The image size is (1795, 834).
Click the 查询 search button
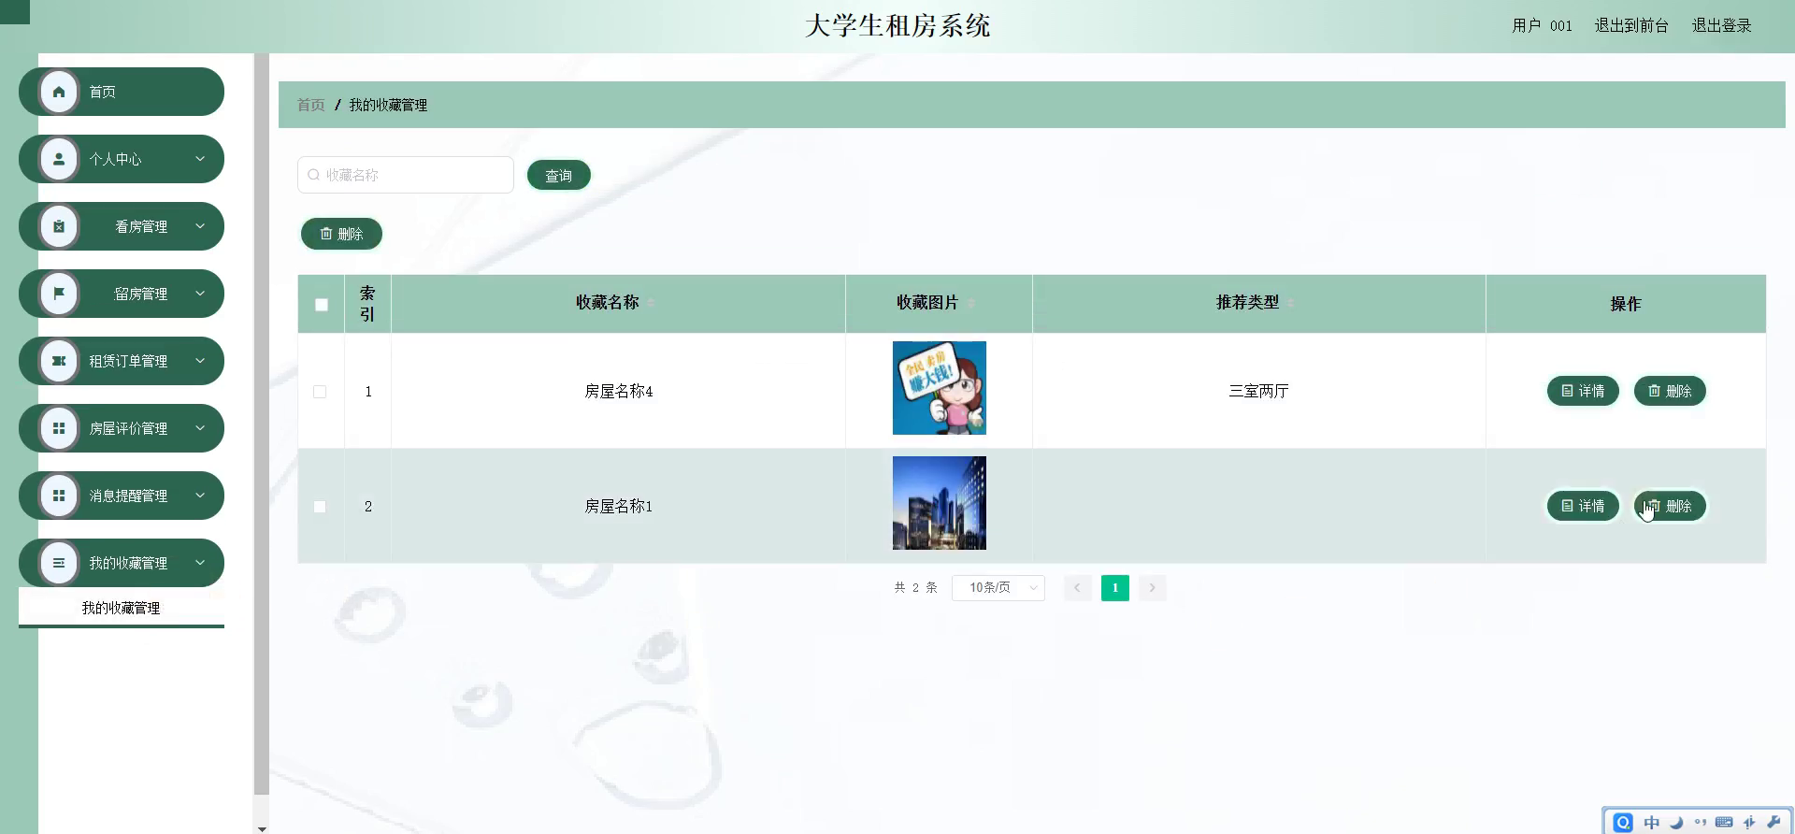[558, 175]
